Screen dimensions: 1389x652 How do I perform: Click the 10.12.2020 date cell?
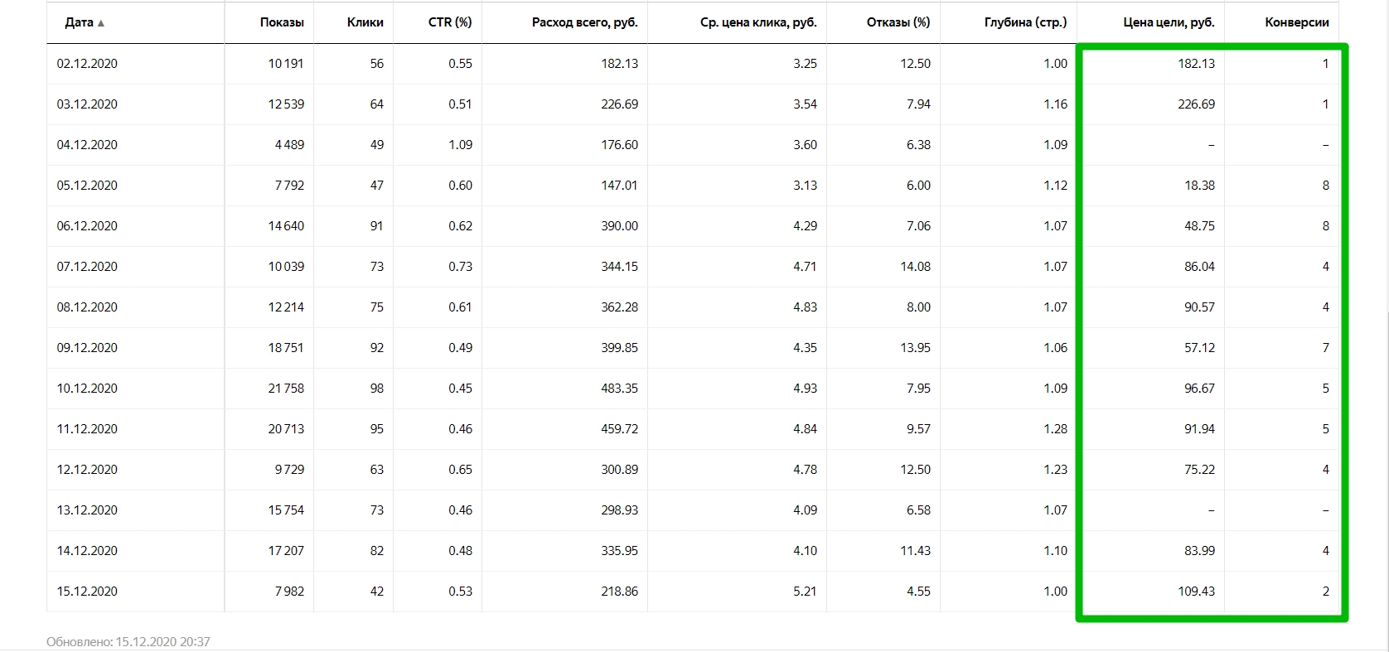point(87,389)
